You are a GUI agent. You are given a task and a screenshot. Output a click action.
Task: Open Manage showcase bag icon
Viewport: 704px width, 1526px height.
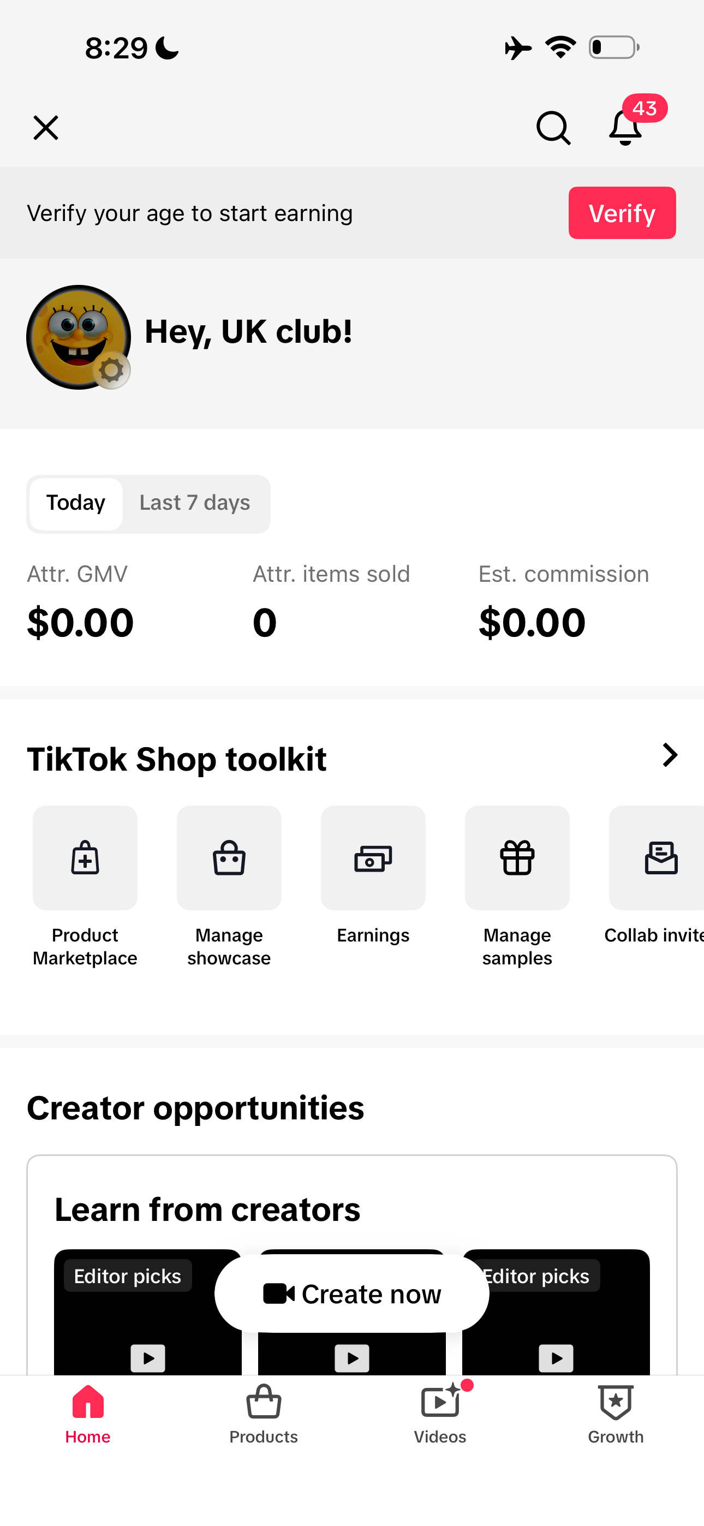tap(229, 857)
